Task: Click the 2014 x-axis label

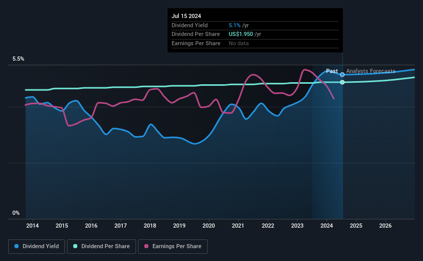Action: click(32, 226)
